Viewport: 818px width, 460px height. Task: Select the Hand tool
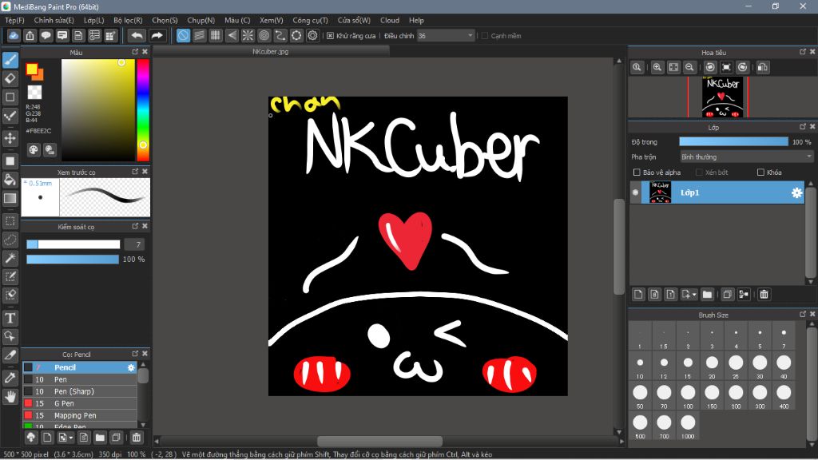click(x=10, y=397)
